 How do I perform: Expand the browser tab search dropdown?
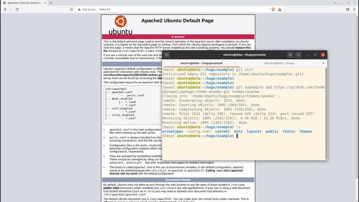click(335, 3)
